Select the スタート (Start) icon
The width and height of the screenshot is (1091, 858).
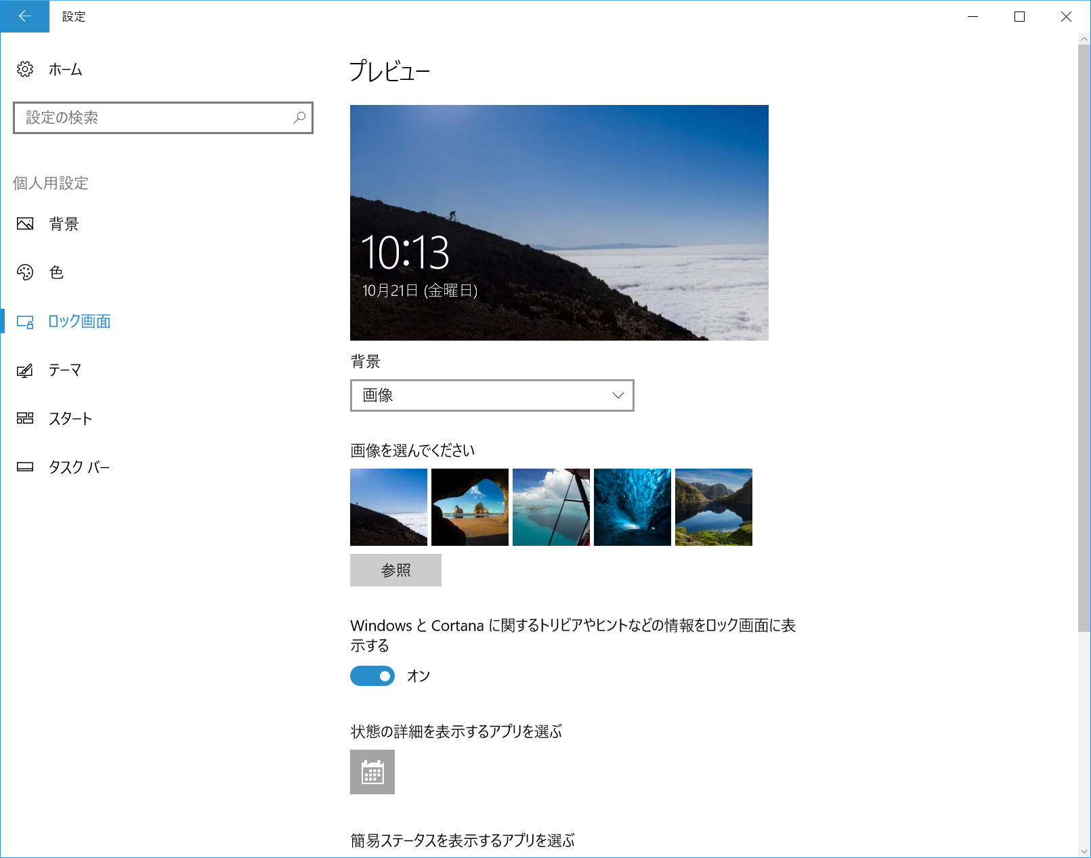click(25, 418)
